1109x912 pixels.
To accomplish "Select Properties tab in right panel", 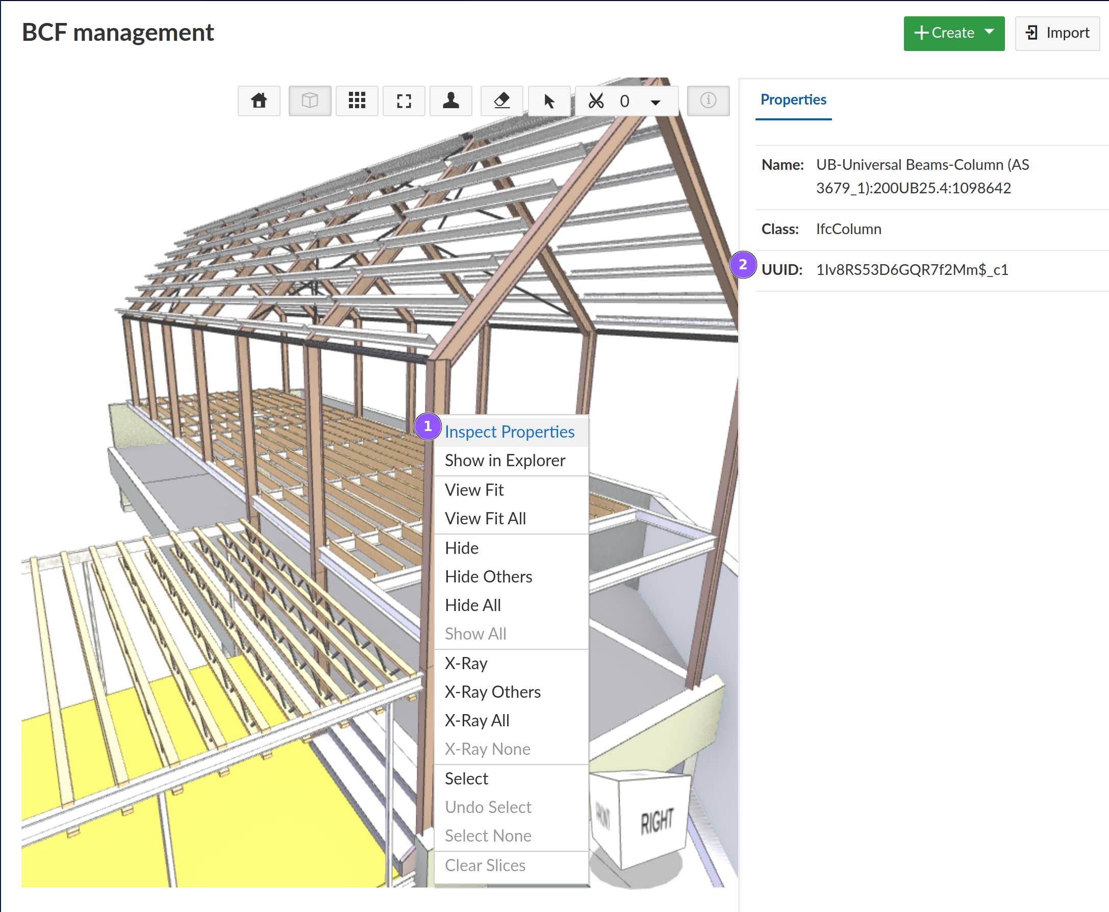I will pyautogui.click(x=794, y=99).
